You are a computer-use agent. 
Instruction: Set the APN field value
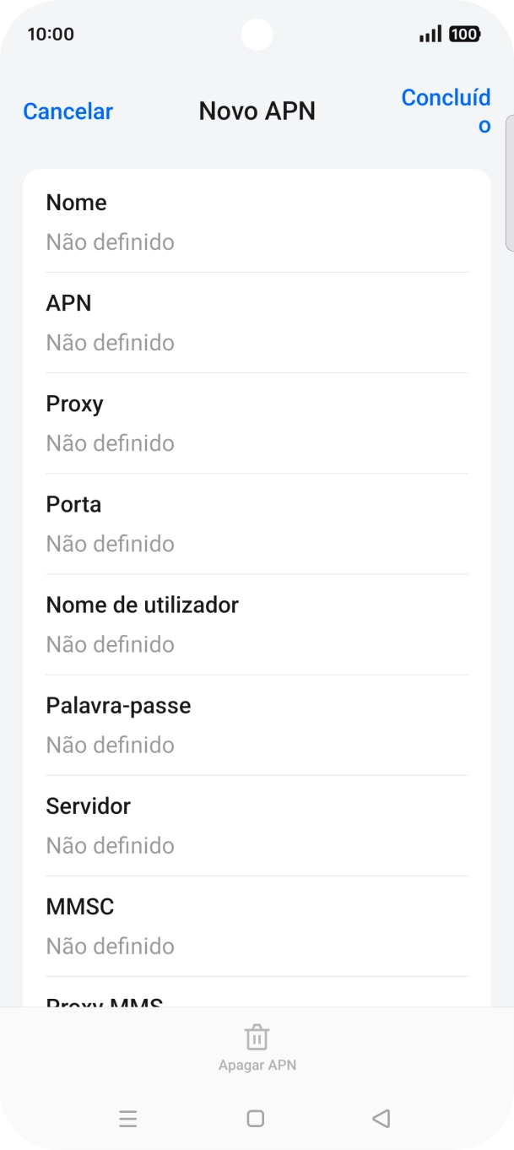257,323
